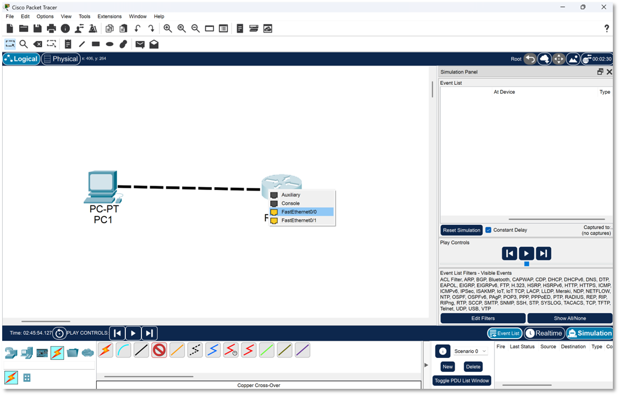Open the Scenario 0 dropdown
This screenshot has width=620, height=396.
(x=470, y=351)
